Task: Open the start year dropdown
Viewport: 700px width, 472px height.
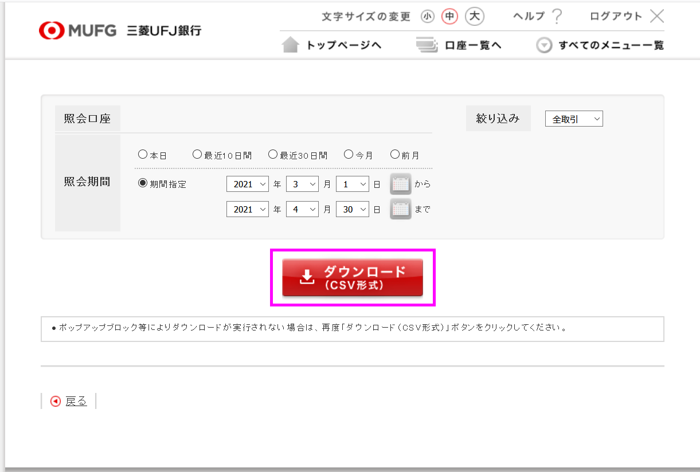Action: click(248, 184)
